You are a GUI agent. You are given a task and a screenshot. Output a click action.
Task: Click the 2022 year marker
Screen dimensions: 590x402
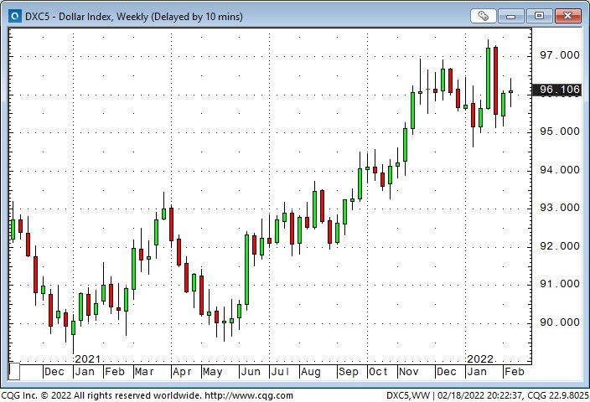(479, 358)
